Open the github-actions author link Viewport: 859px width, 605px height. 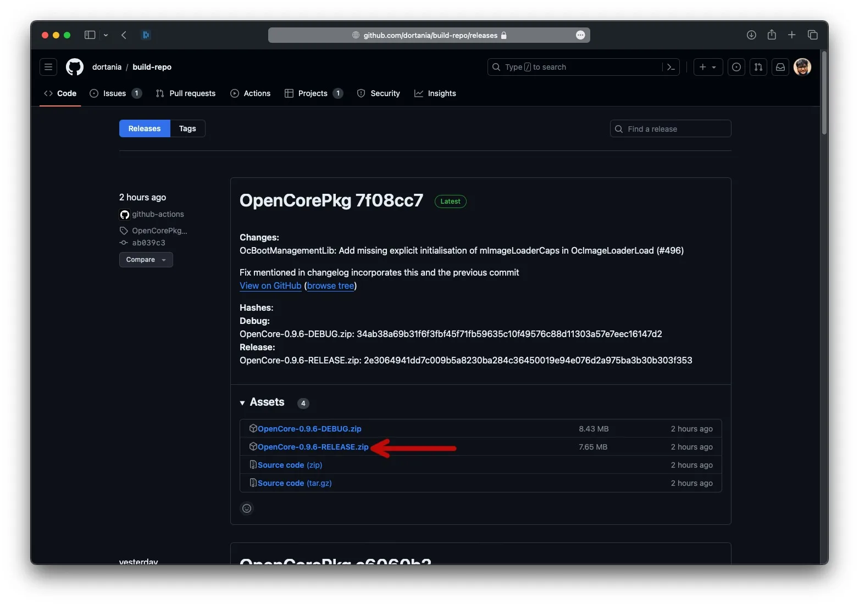point(158,214)
